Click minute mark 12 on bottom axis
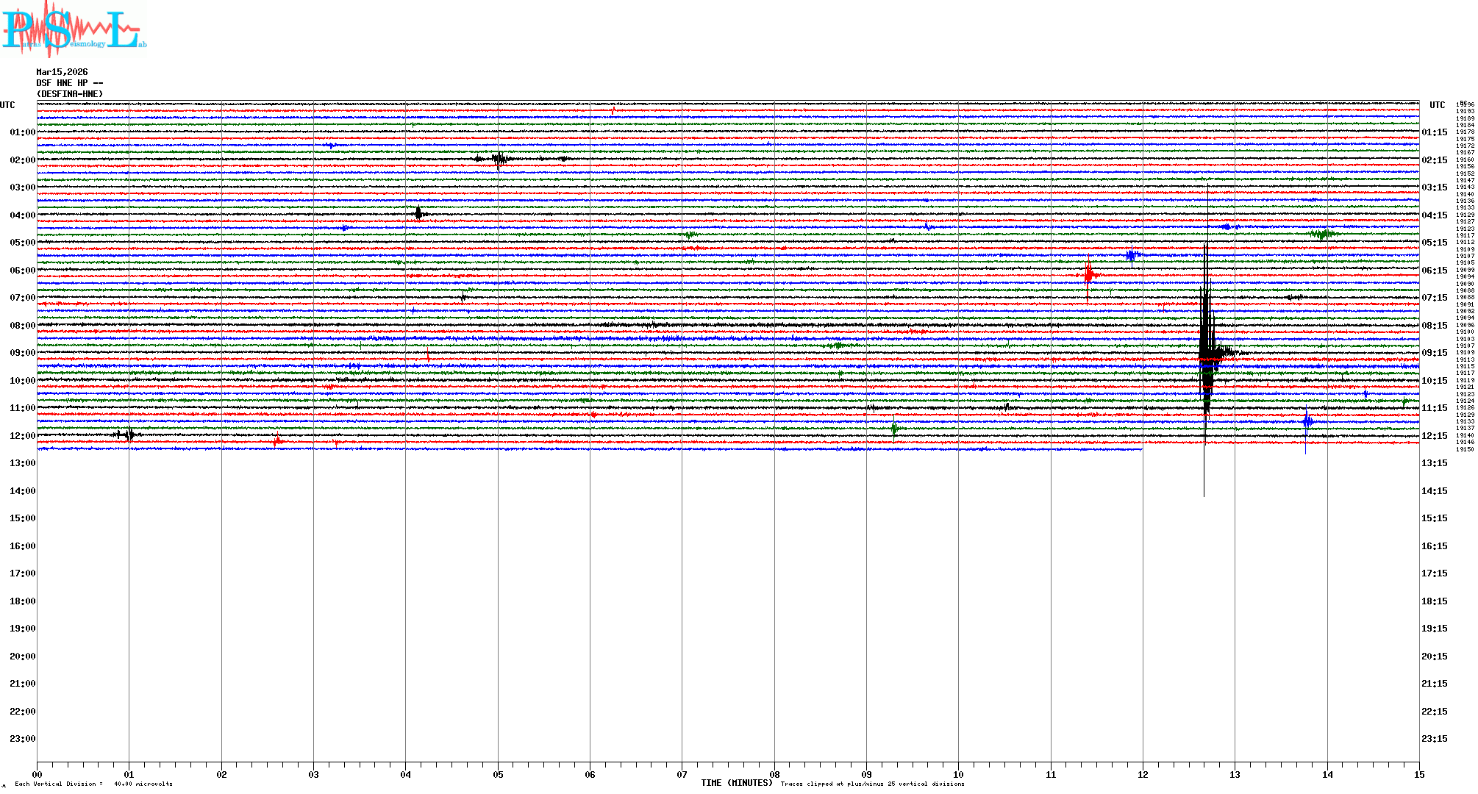This screenshot has height=794, width=1478. 1143,774
